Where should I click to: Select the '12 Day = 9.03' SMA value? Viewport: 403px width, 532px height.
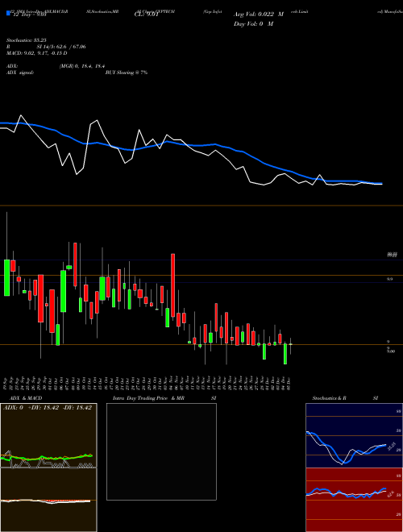[x=29, y=15]
